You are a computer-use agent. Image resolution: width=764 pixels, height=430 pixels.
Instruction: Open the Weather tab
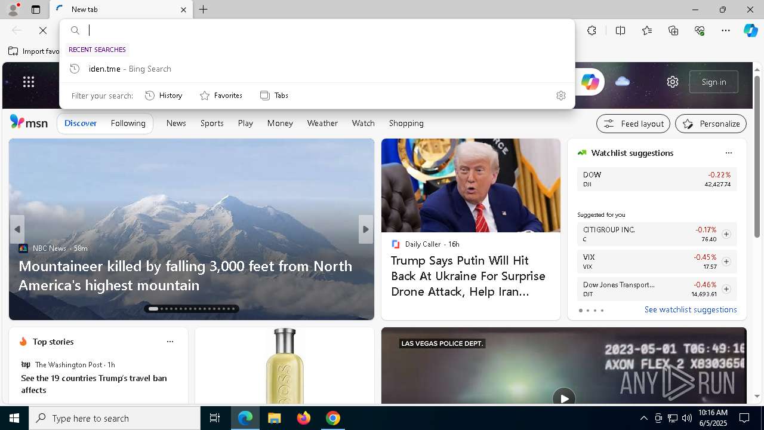tap(322, 123)
